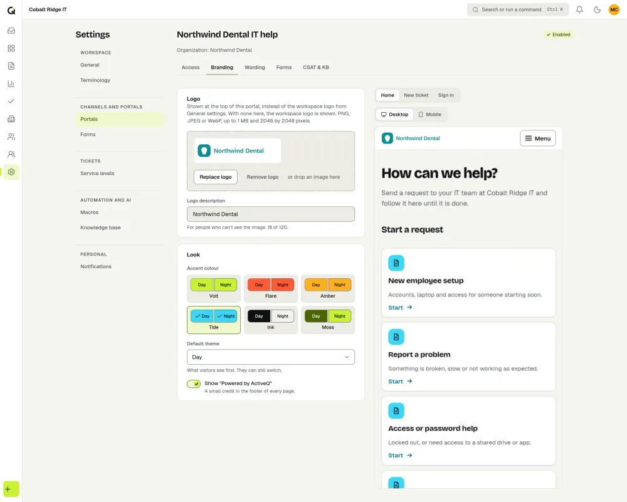Open the dashboard grid icon in left rail
627x502 pixels.
click(x=11, y=48)
